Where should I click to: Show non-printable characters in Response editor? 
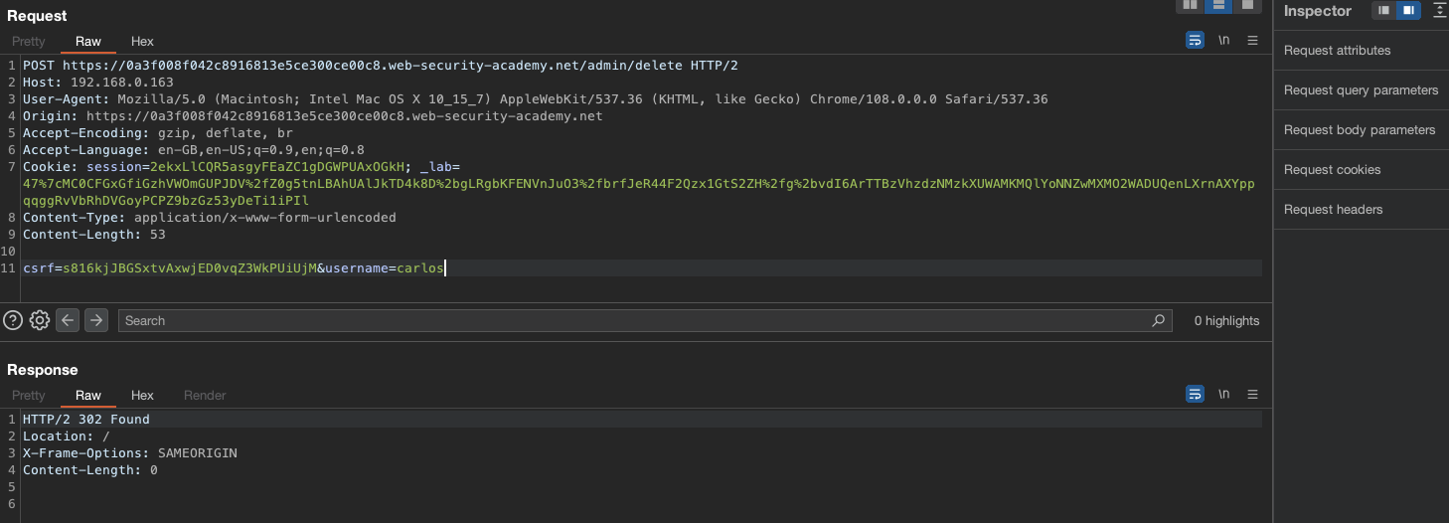pos(1224,394)
